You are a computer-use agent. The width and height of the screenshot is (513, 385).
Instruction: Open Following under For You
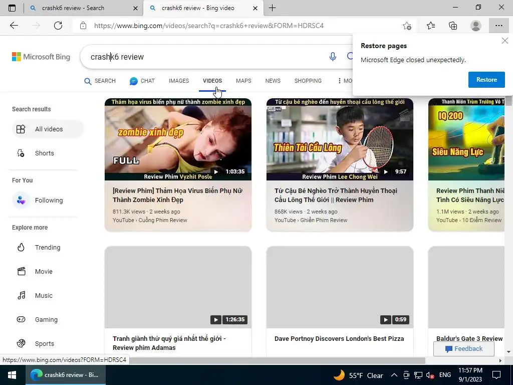click(x=48, y=200)
